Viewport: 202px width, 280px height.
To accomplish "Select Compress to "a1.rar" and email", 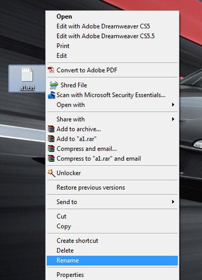I will click(x=112, y=158).
